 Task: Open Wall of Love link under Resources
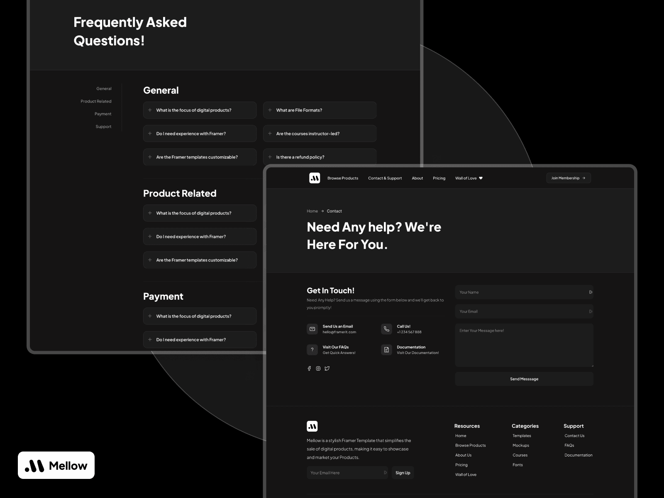[x=466, y=475]
